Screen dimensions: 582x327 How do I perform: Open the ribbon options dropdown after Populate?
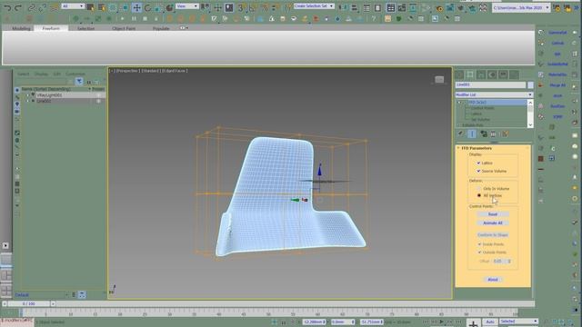point(184,28)
